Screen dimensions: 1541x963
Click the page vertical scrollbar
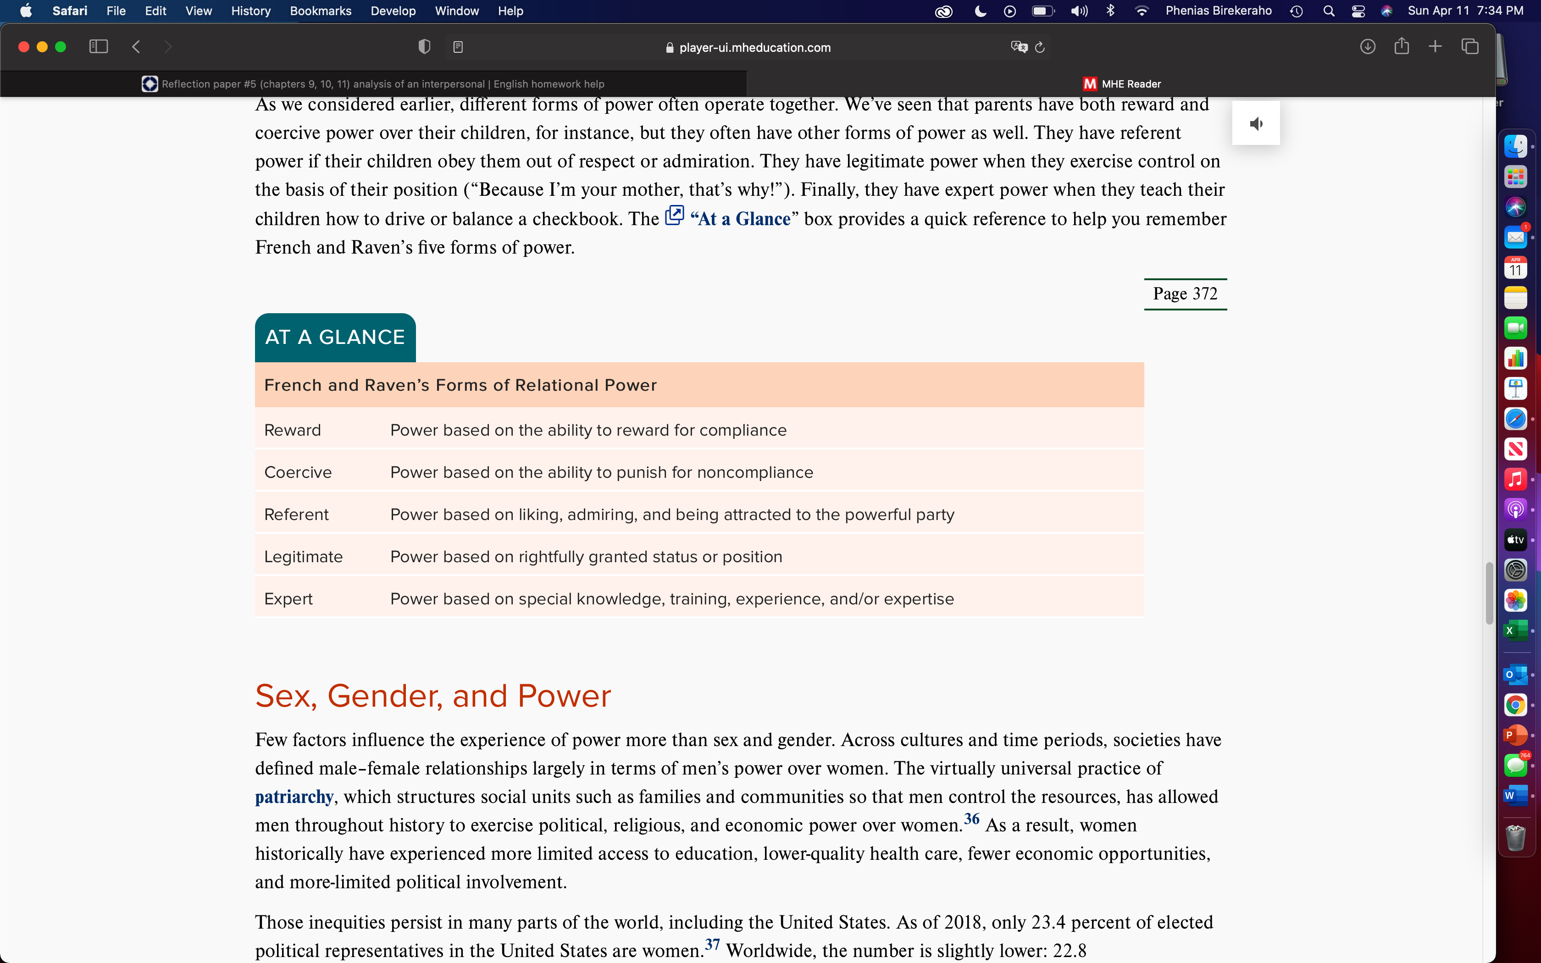(1489, 592)
